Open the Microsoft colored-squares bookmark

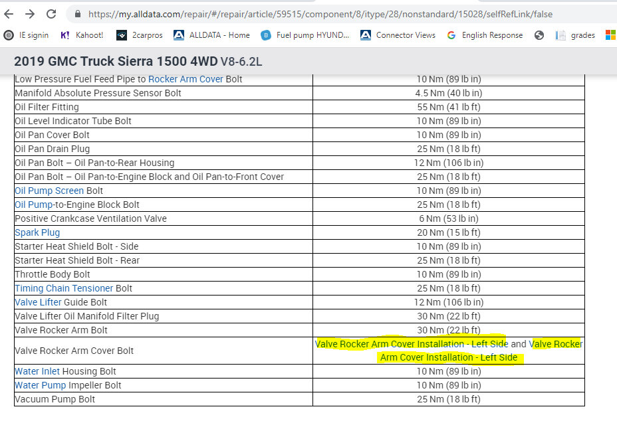click(x=610, y=35)
